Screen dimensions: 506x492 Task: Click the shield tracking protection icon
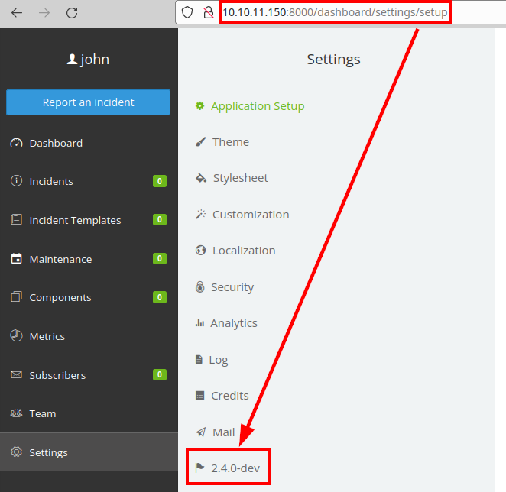pyautogui.click(x=187, y=12)
